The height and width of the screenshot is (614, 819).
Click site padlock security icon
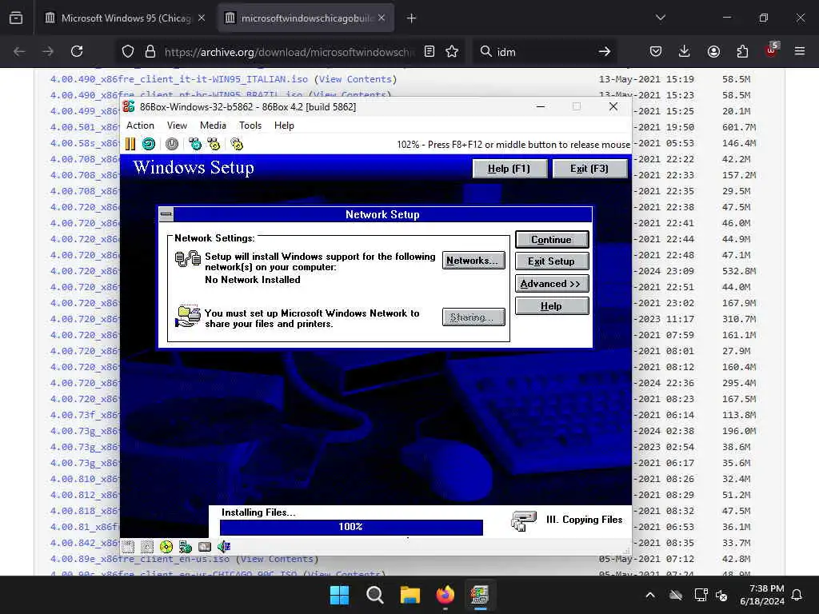tap(150, 51)
